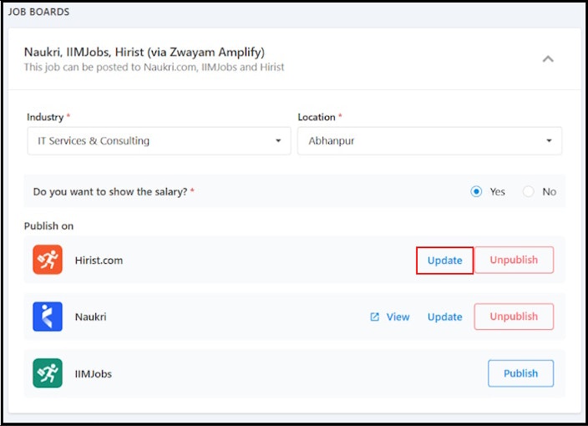Click the external-link icon beside View
Viewport: 588px width, 426px height.
click(x=375, y=317)
